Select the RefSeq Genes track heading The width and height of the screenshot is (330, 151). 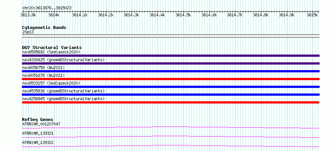(38, 119)
